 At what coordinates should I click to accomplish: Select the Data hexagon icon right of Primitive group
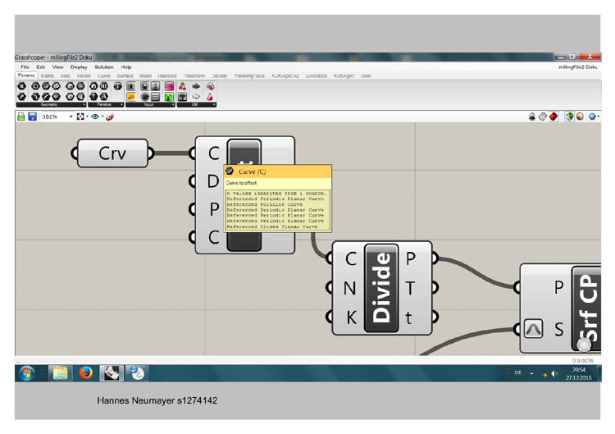tap(117, 86)
